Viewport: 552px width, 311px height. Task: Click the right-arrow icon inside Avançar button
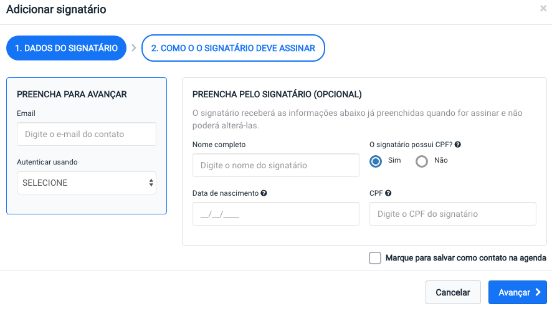pos(538,292)
